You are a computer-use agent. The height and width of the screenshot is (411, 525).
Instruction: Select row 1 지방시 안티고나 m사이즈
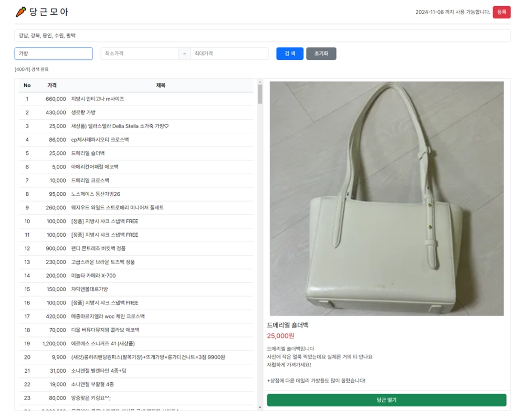(136, 99)
